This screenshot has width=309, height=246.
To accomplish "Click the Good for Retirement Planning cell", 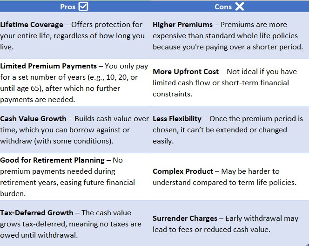I will click(75, 177).
